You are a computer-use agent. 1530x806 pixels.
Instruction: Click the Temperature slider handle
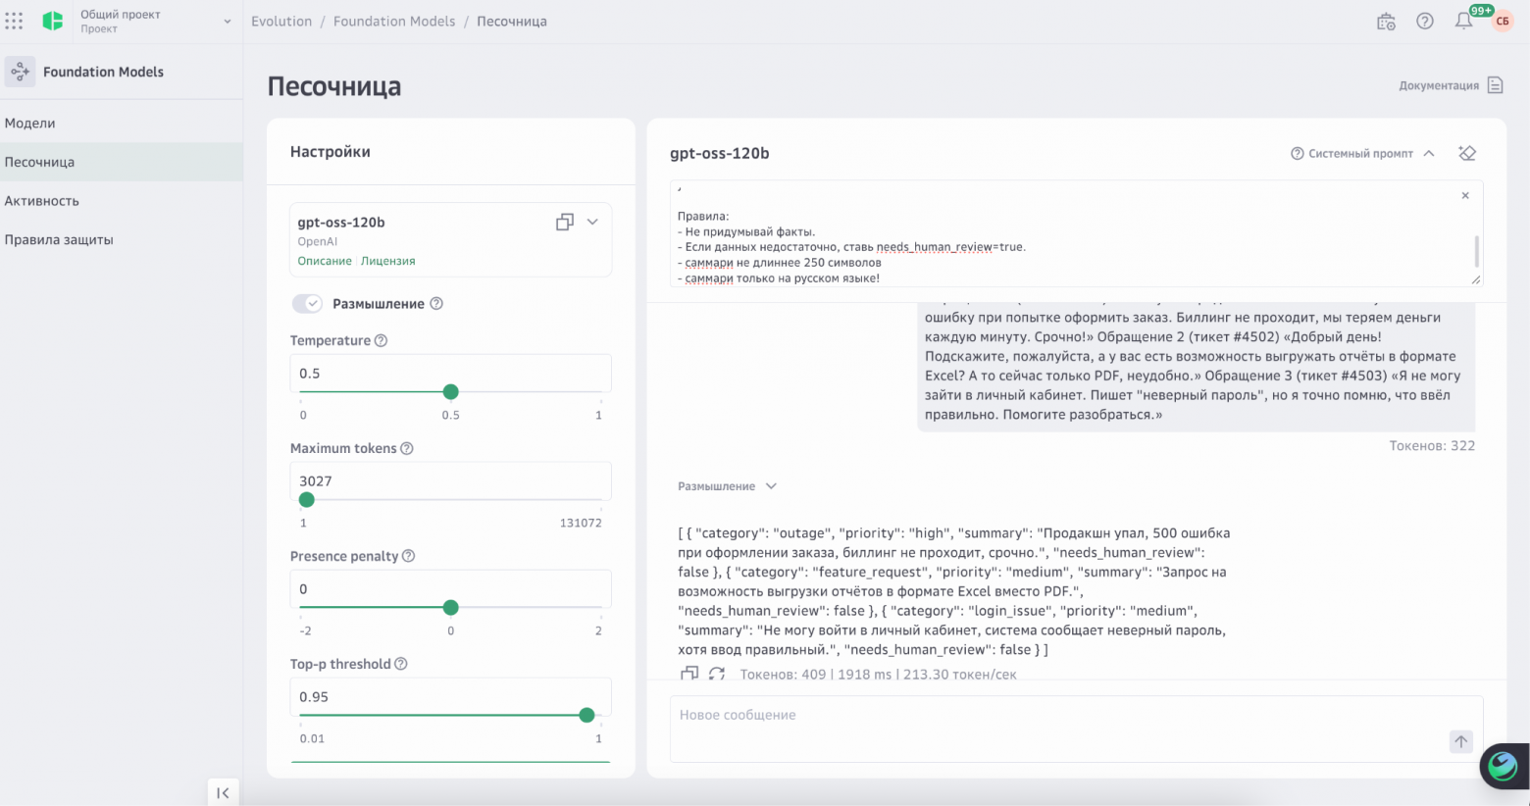click(450, 391)
